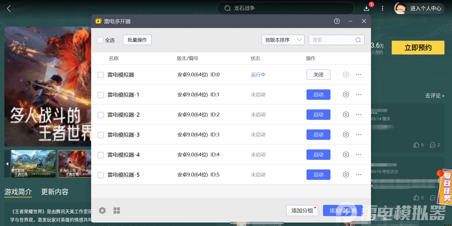The width and height of the screenshot is (452, 226).
Task: Start 雷电模拟器-1 with 启动 button
Action: [318, 95]
